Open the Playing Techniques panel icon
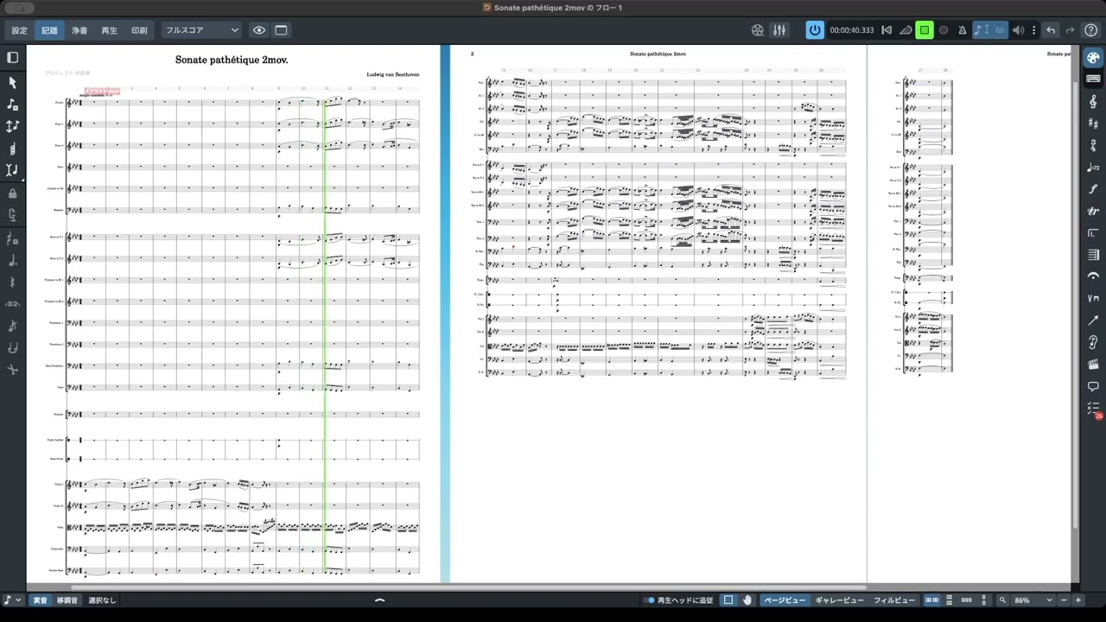 (1093, 298)
